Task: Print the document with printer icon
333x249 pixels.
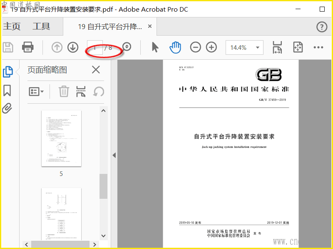Action: coord(28,47)
